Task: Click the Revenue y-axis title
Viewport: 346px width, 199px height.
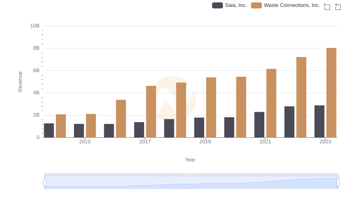Action: [x=20, y=82]
